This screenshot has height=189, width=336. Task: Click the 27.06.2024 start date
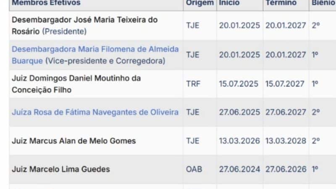click(239, 169)
